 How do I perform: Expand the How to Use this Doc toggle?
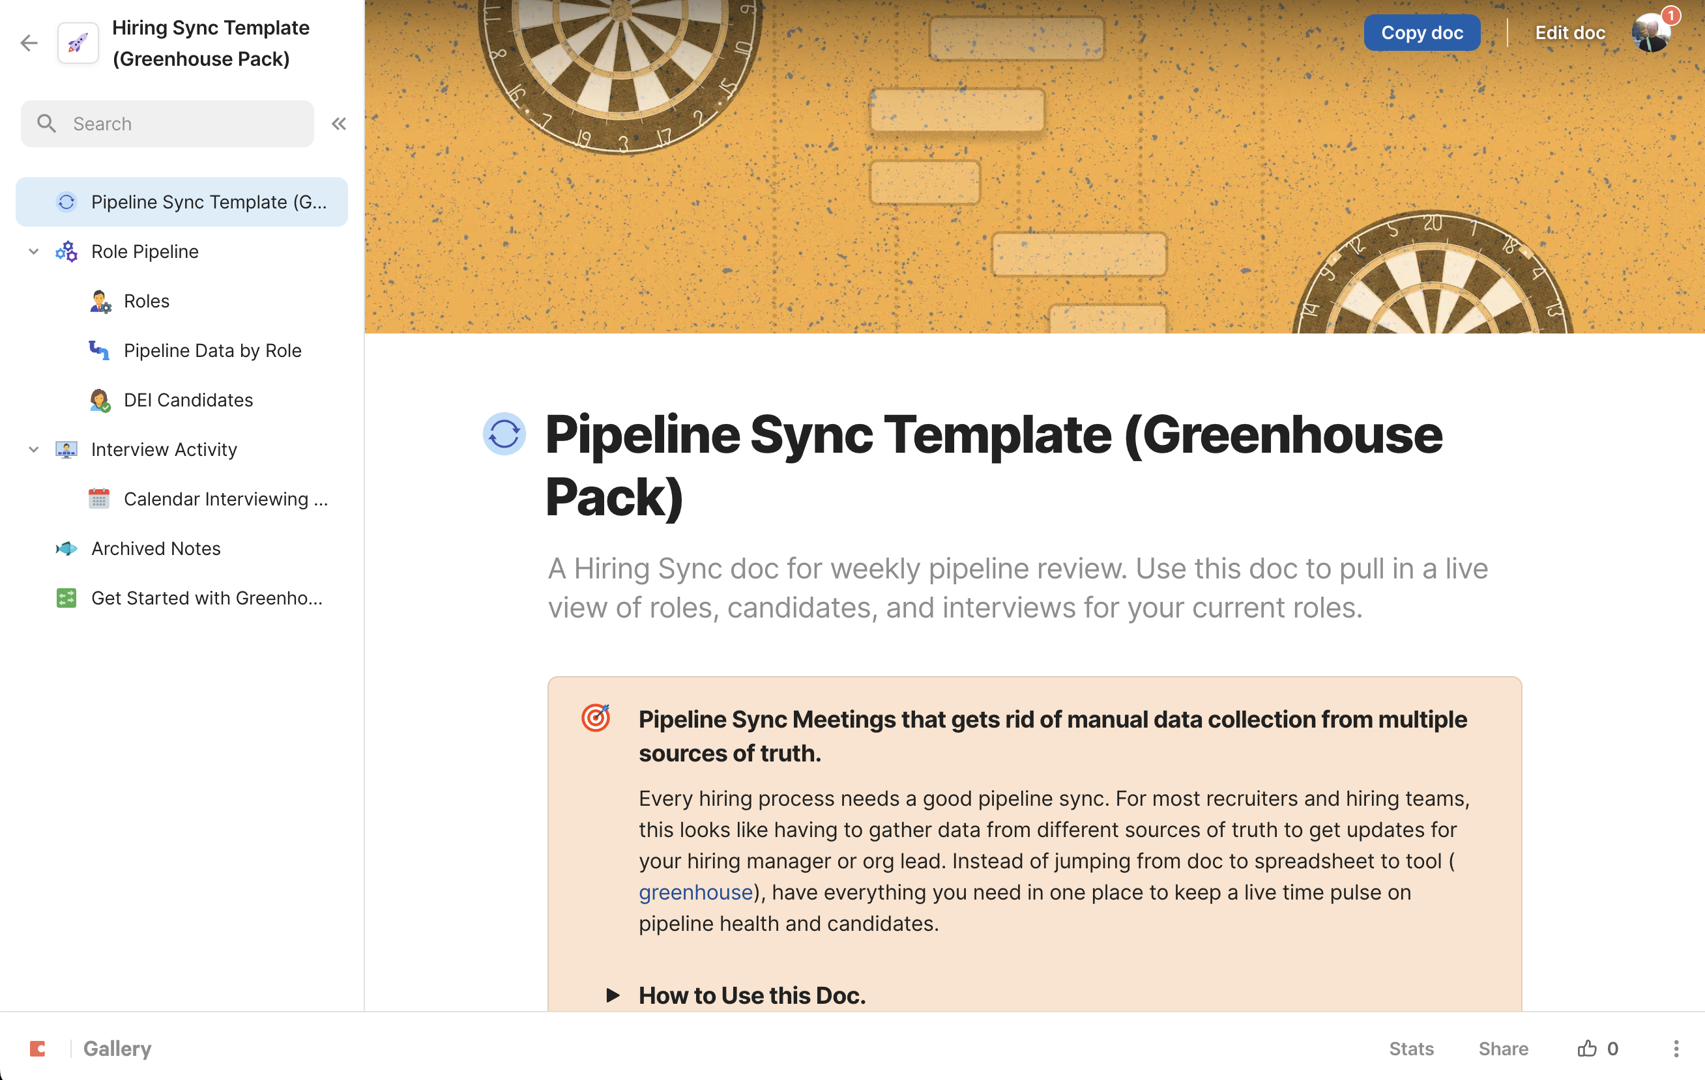point(613,995)
